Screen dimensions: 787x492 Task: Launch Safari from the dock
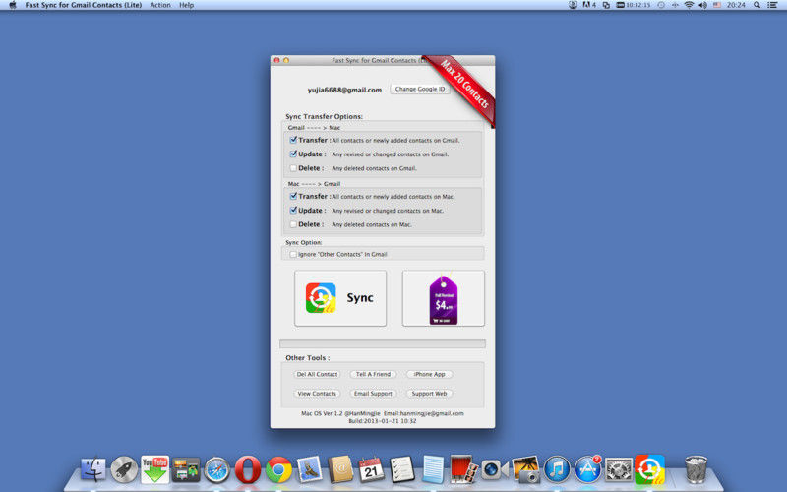[x=216, y=470]
